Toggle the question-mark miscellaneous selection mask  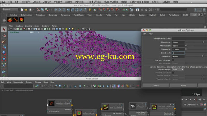pos(85,10)
